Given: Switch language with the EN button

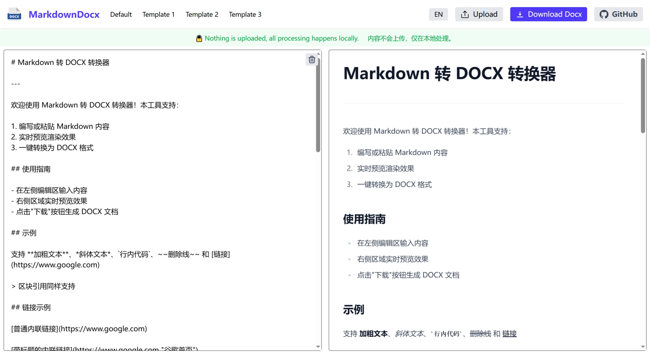Looking at the screenshot, I should [x=438, y=14].
